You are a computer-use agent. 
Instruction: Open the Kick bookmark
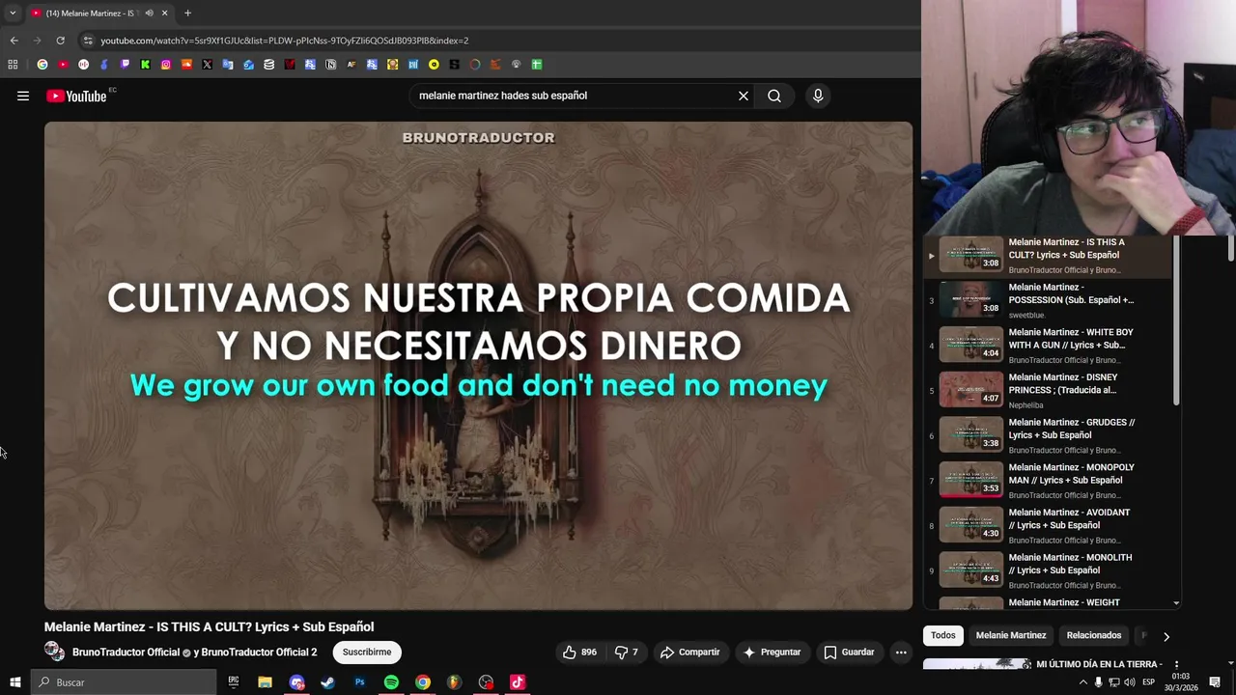click(x=145, y=65)
